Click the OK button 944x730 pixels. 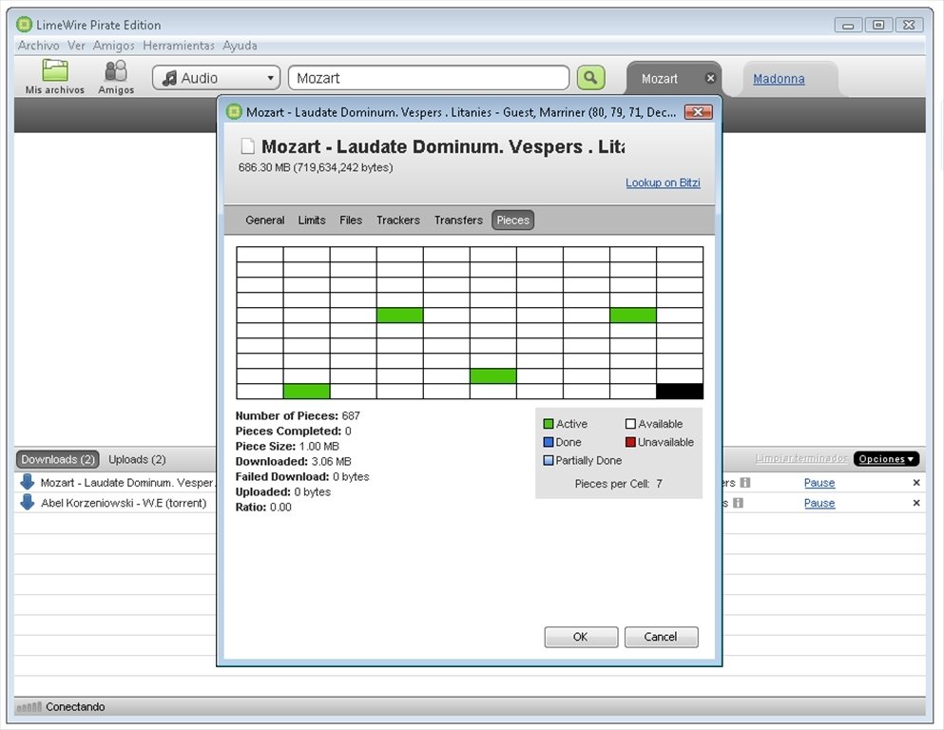tap(581, 637)
